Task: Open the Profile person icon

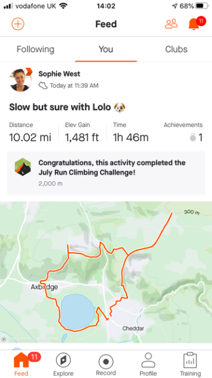Action: tap(148, 360)
